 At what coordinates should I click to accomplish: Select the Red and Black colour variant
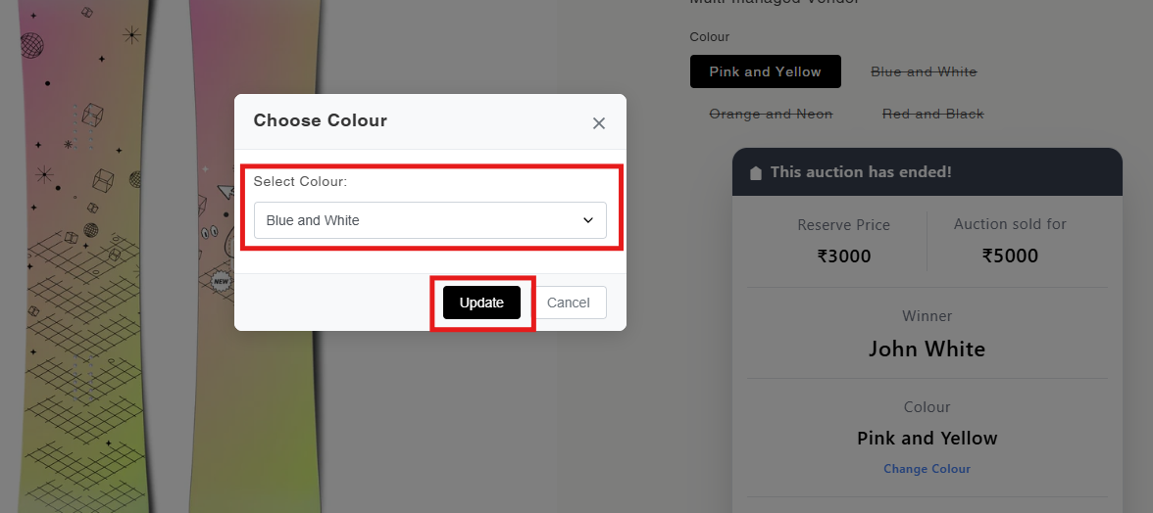(933, 114)
